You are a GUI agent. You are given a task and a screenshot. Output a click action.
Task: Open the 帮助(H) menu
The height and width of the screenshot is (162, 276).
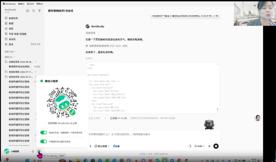pos(40,4)
